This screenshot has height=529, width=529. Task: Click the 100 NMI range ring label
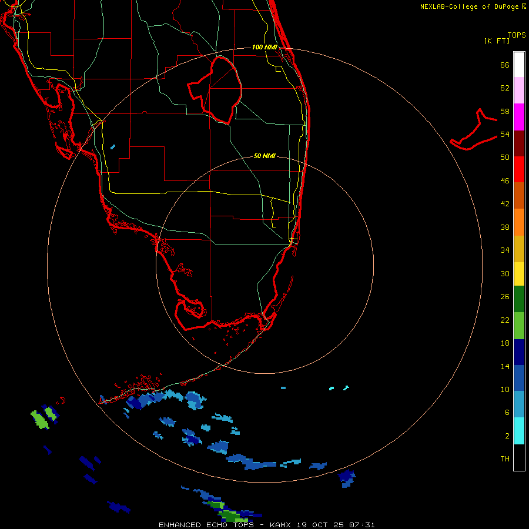(264, 47)
